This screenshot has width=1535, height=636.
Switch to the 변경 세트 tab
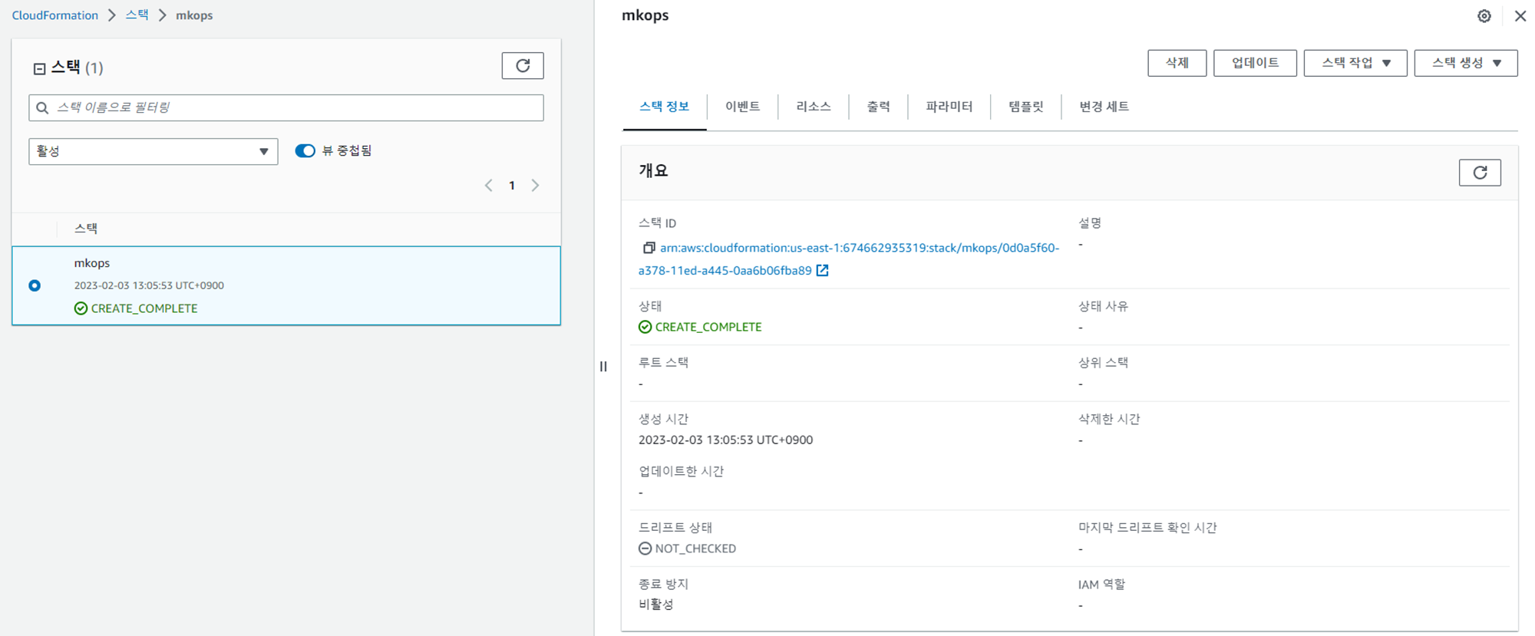[1104, 107]
